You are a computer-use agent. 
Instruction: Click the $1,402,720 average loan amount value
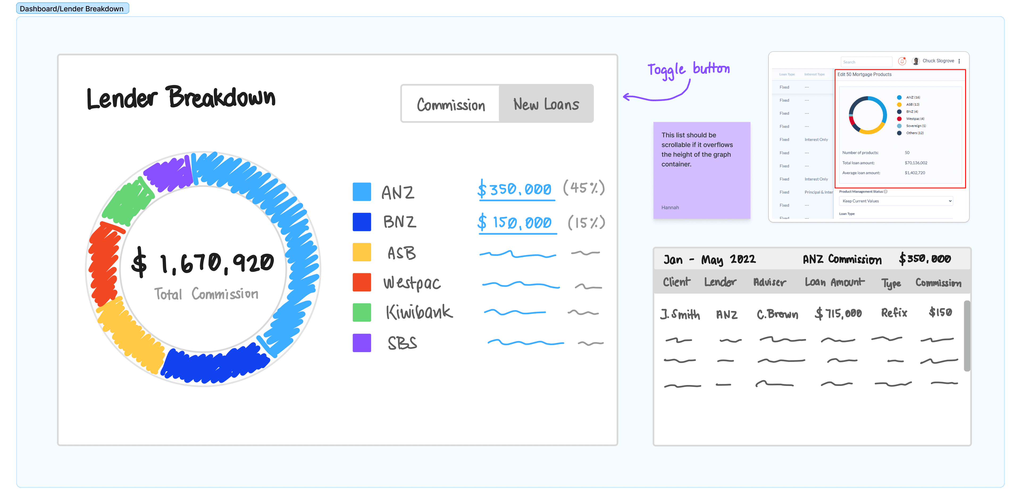point(915,173)
